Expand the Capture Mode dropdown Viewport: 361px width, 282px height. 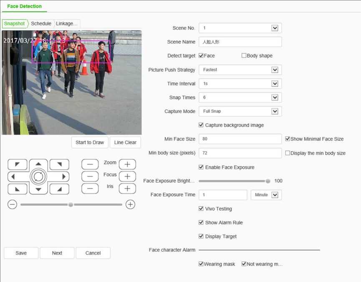(x=274, y=111)
